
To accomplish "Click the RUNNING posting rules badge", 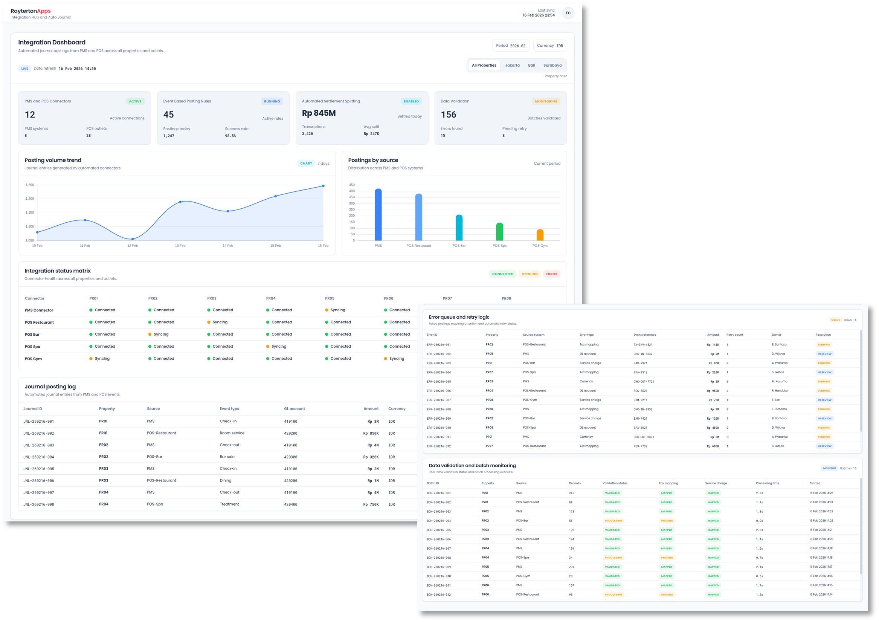I will coord(272,101).
